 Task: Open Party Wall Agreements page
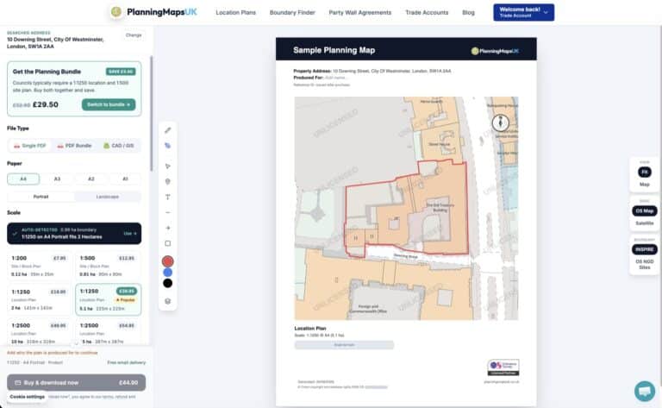point(360,13)
